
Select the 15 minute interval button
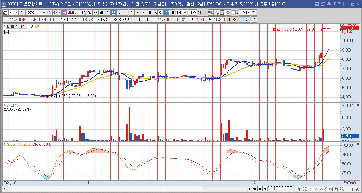click(x=155, y=13)
